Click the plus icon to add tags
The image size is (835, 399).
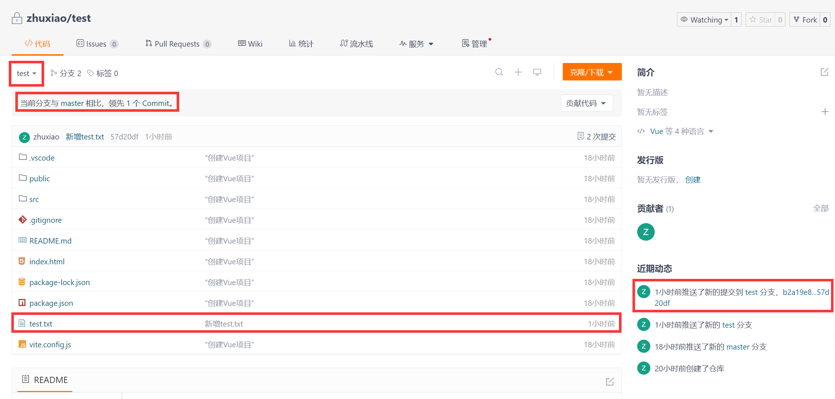click(x=825, y=112)
